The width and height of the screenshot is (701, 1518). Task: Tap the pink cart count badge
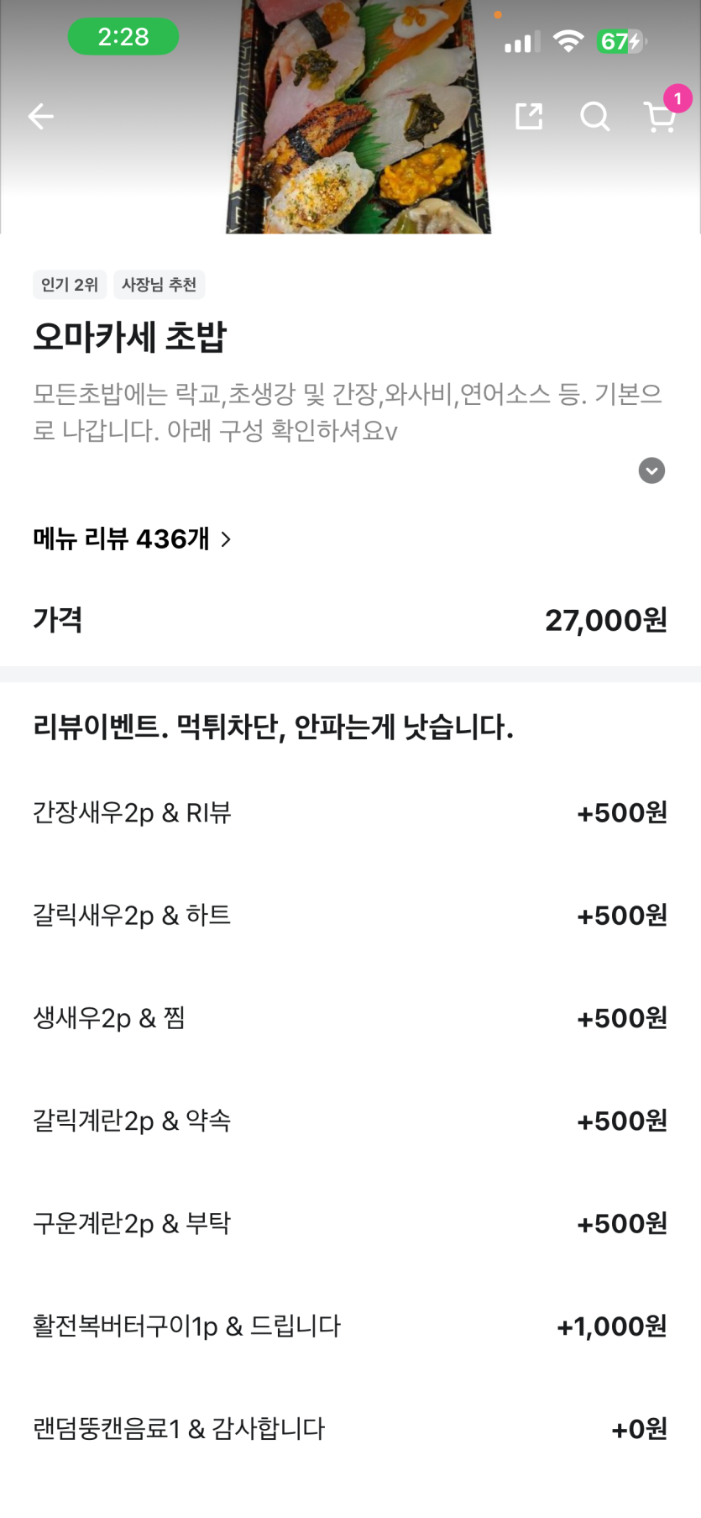[677, 98]
